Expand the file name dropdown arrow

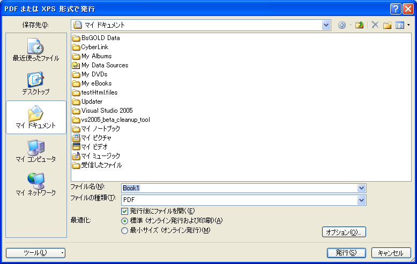pyautogui.click(x=361, y=188)
